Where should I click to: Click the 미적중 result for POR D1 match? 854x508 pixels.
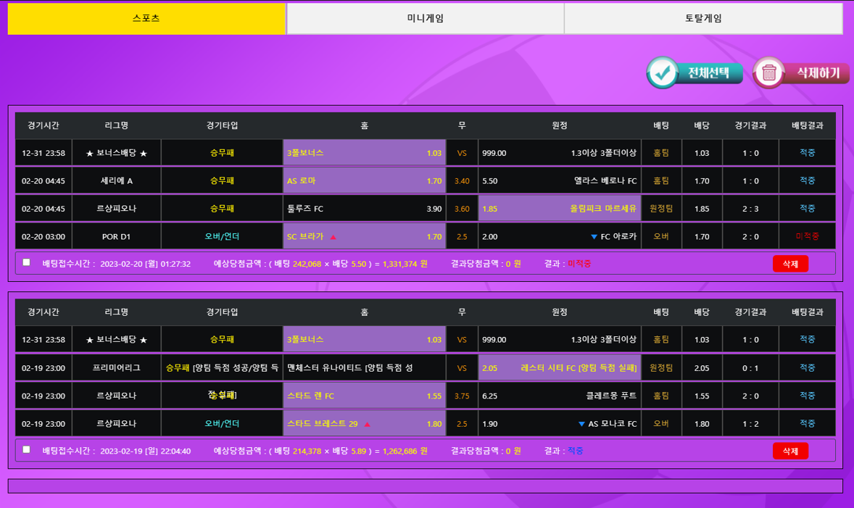click(807, 236)
